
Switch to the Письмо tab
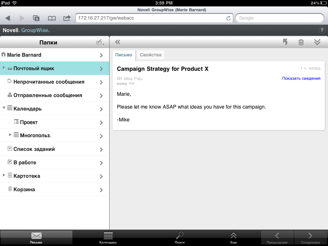[124, 55]
